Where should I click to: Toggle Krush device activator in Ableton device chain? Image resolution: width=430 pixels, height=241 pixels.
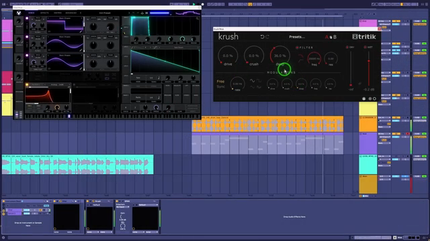click(88, 202)
